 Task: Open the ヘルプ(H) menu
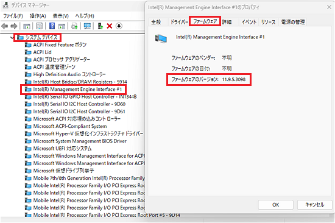85,16
